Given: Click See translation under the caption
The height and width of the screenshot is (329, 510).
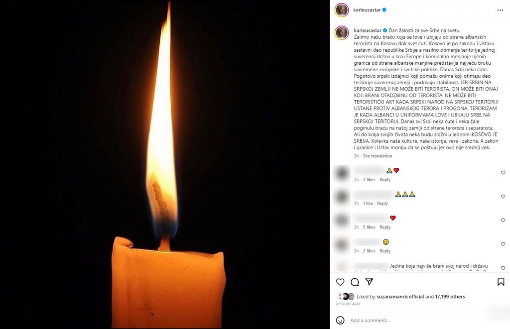Looking at the screenshot, I should [x=378, y=156].
